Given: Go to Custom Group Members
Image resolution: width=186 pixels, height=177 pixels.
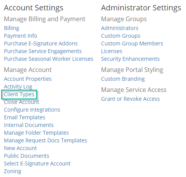Looking at the screenshot, I should pyautogui.click(x=132, y=43).
